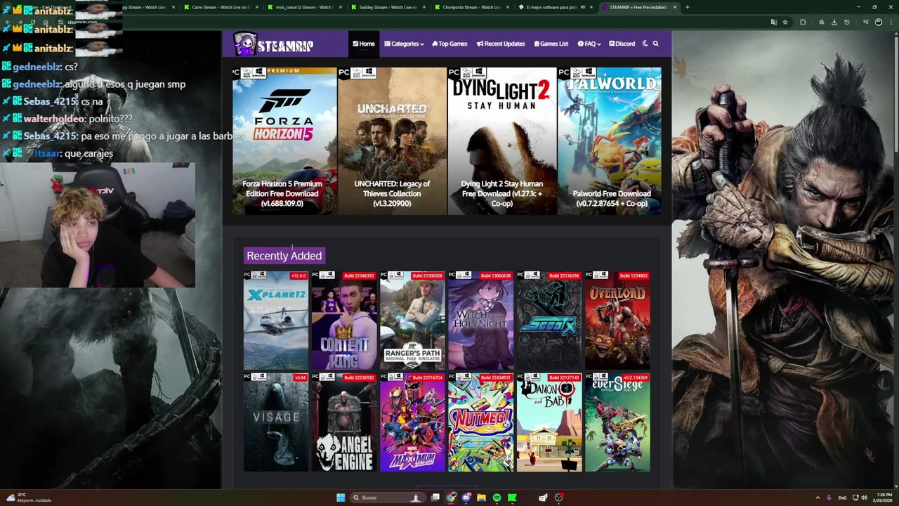Click UNCHARTED Legacy of Thieves Collection title
899x506 pixels.
(392, 193)
